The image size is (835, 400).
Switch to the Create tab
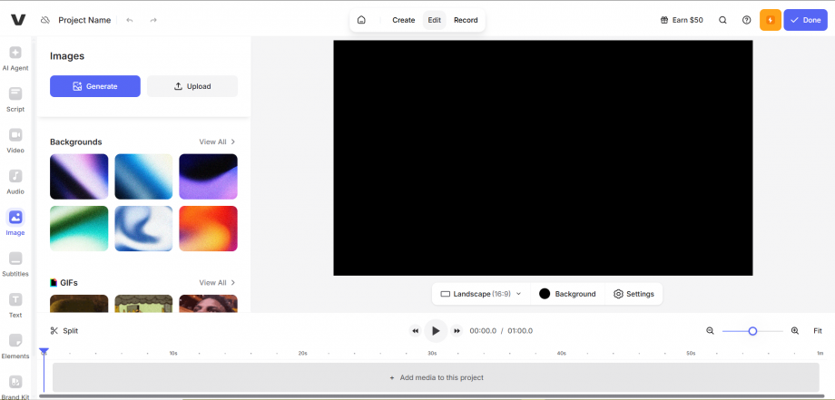[x=403, y=20]
